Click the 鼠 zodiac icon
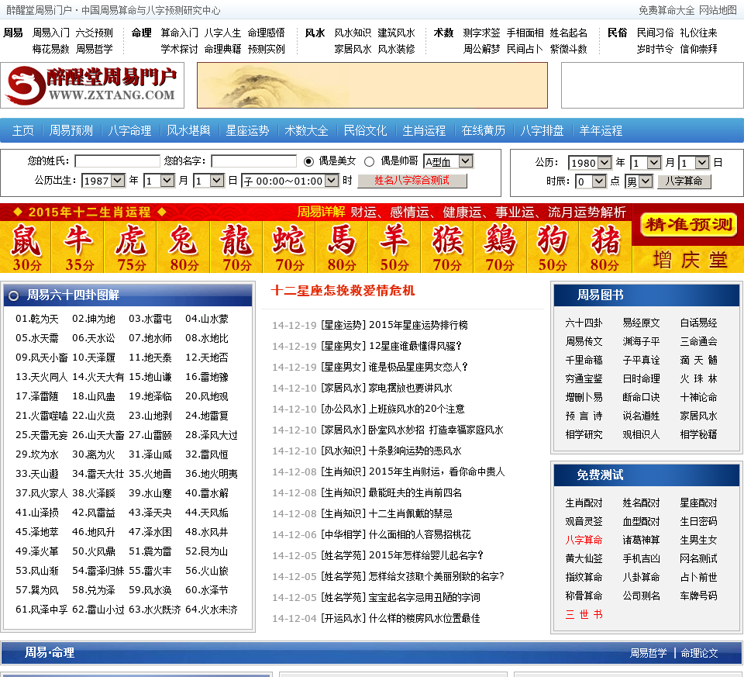Viewport: 744px width, 677px height. click(26, 247)
